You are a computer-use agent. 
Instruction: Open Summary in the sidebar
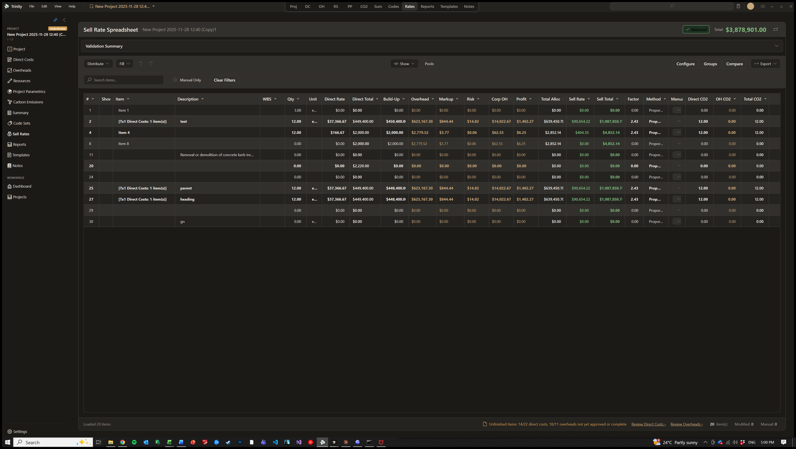pyautogui.click(x=18, y=113)
